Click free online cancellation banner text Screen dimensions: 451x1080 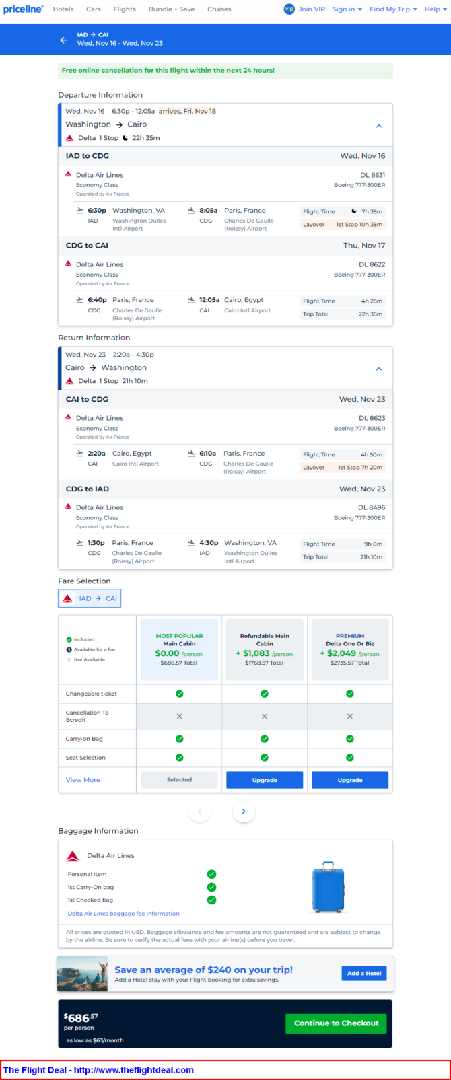(x=168, y=71)
